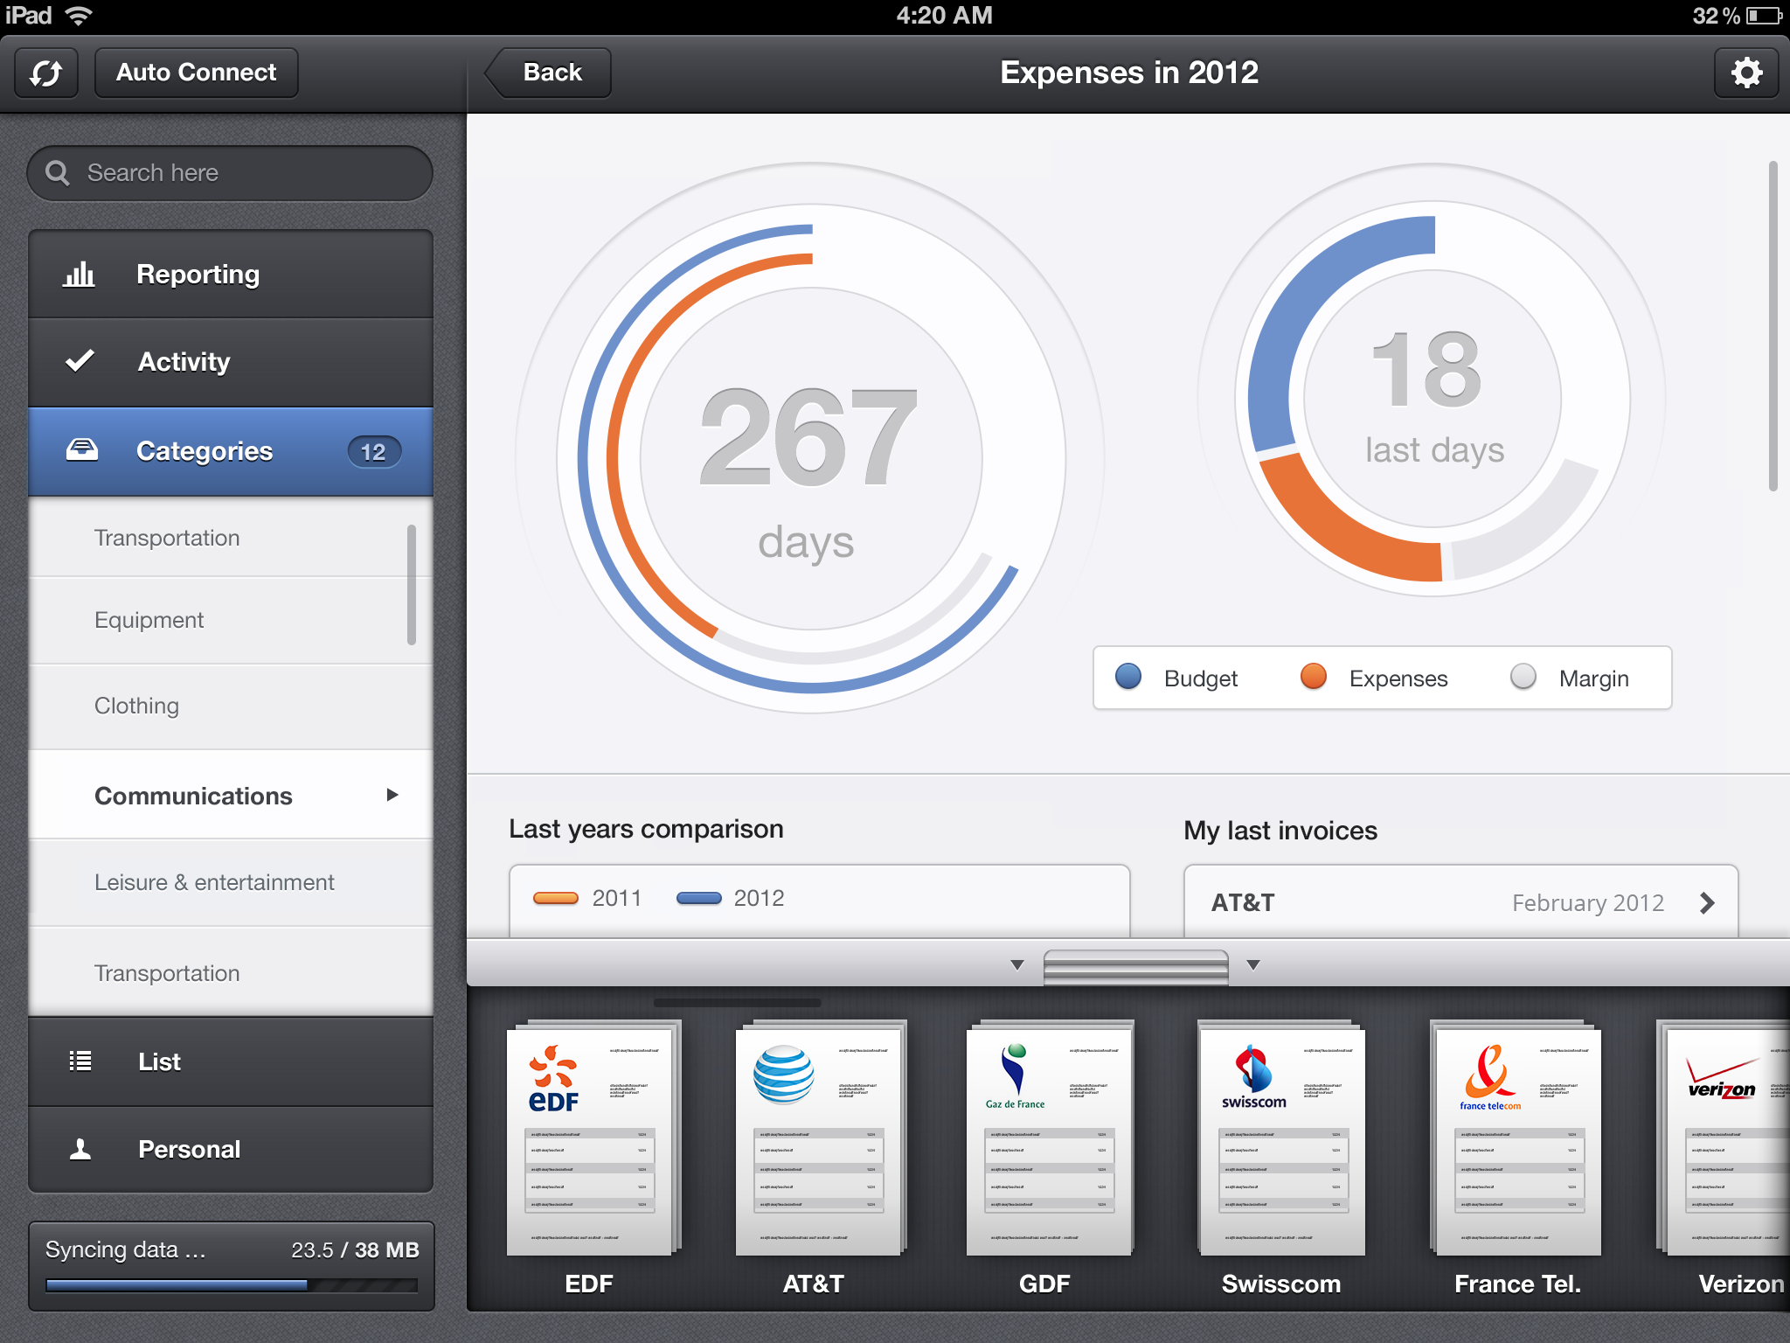Open the Swisscom invoice thumbnail
Screen dimensions: 1790x1343
point(1281,1139)
